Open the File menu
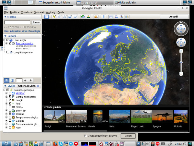The width and height of the screenshot is (194, 146). (6, 12)
